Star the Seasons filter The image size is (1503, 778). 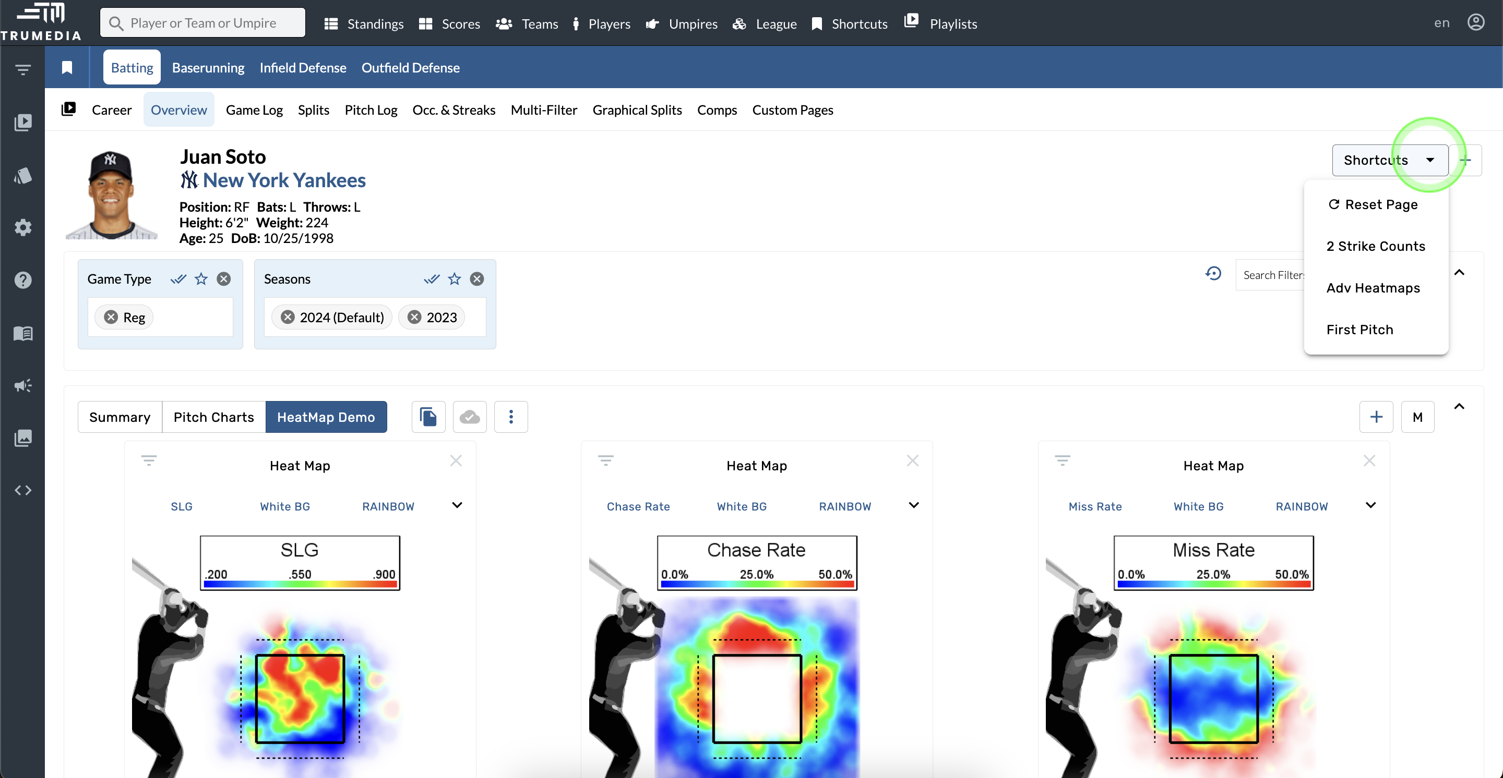pos(455,278)
